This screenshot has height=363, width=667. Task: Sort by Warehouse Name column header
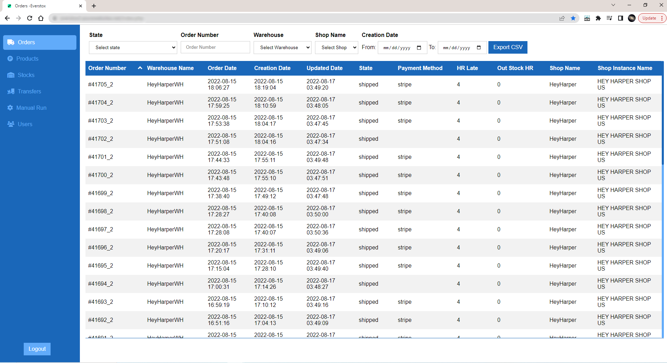click(170, 68)
